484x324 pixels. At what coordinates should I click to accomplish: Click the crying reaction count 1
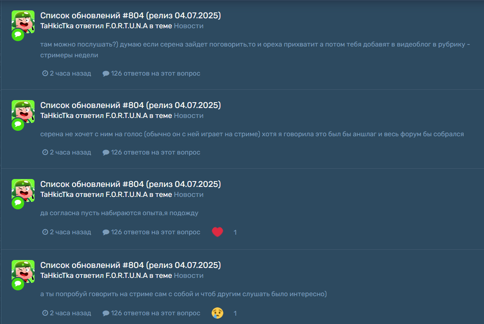[x=235, y=314]
